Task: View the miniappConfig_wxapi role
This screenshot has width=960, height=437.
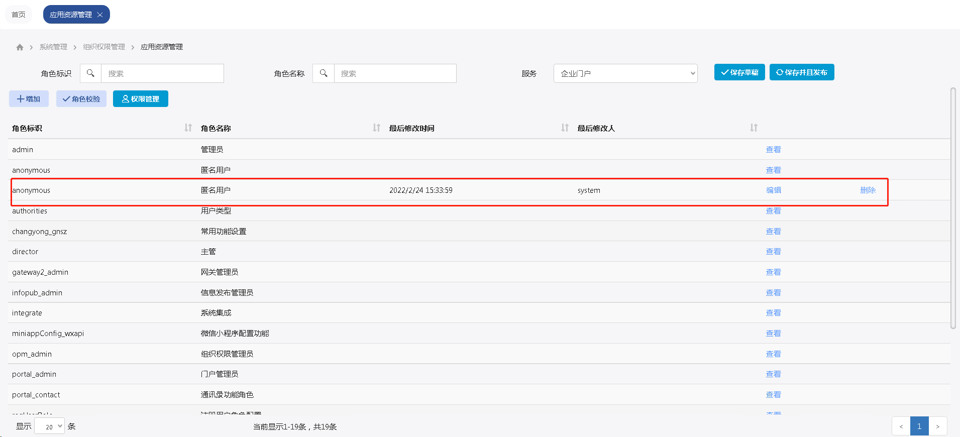Action: click(773, 334)
